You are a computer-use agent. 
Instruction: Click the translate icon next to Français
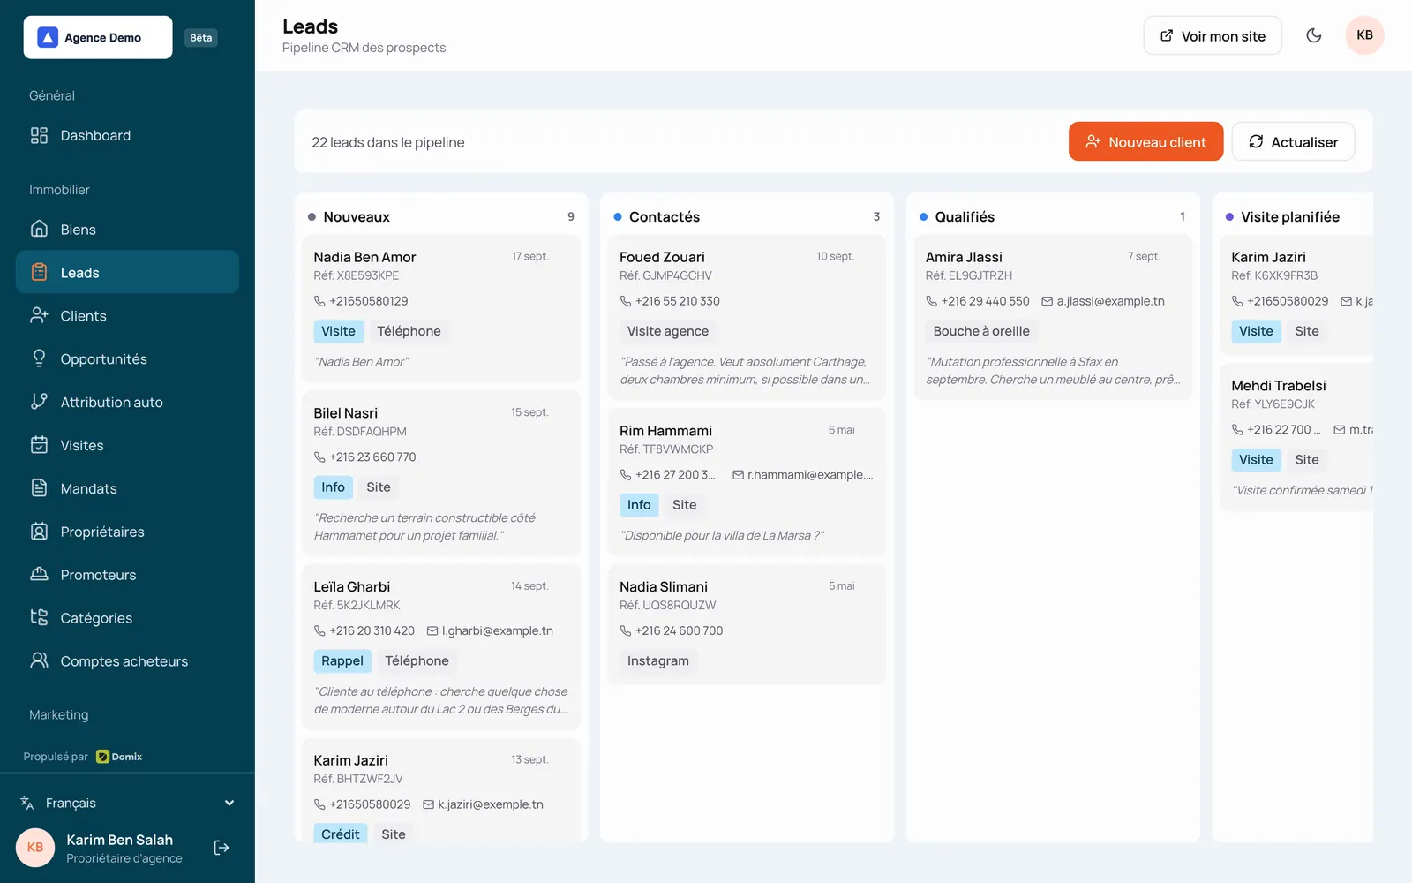pos(27,803)
